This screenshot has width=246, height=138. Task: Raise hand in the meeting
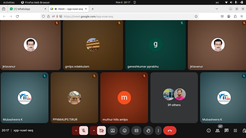tap(148, 130)
